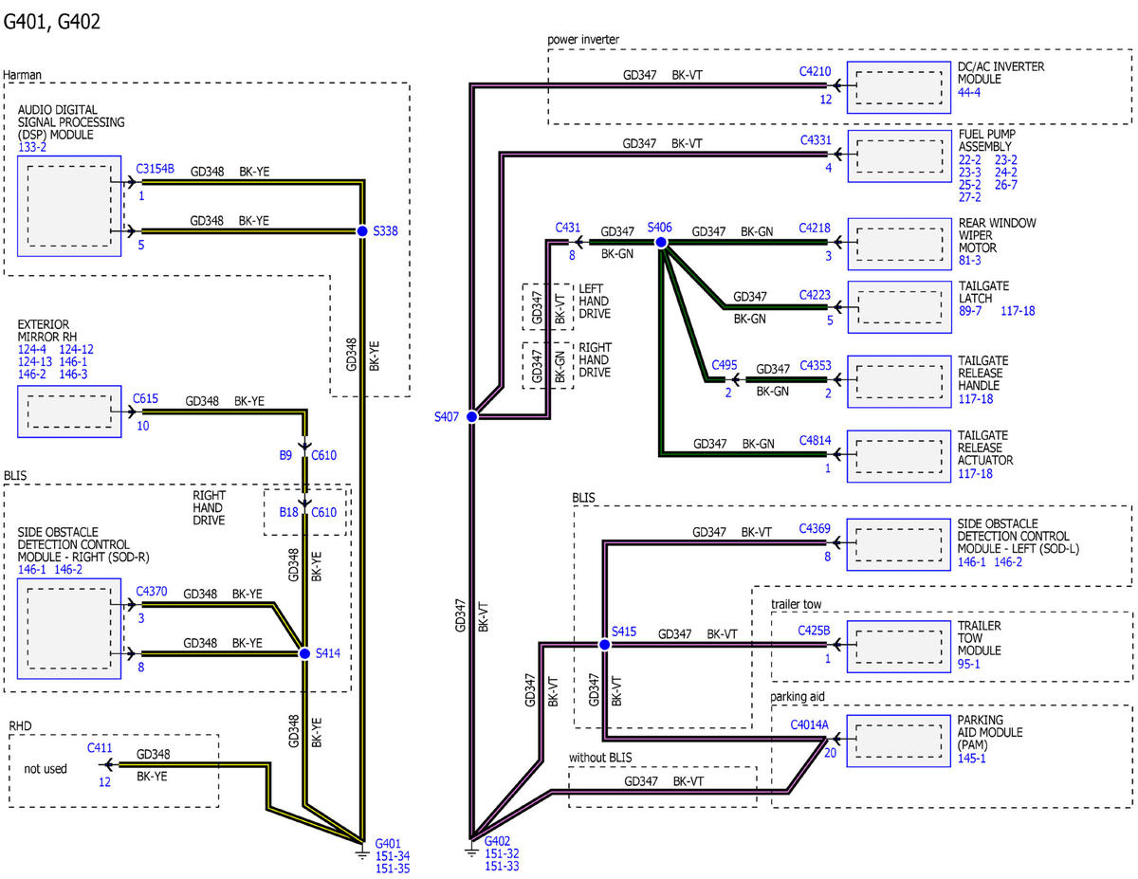Click the "TRAILER TOW MODULE" component name

tap(980, 638)
